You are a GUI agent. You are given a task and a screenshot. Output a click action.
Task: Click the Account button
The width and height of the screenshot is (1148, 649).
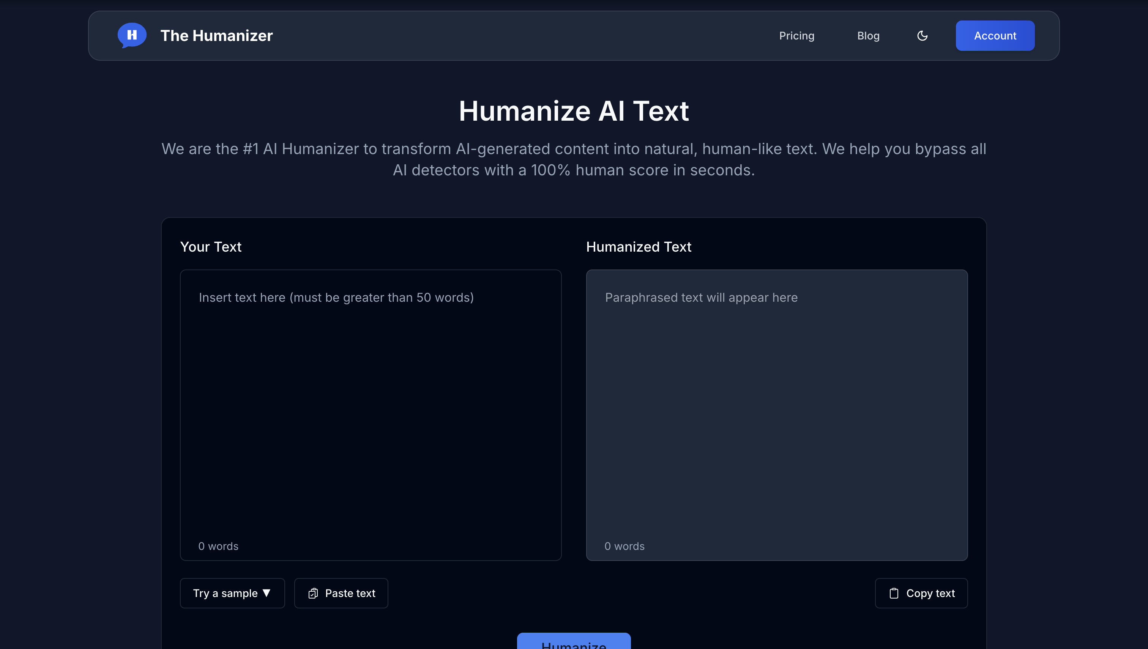[x=995, y=36]
